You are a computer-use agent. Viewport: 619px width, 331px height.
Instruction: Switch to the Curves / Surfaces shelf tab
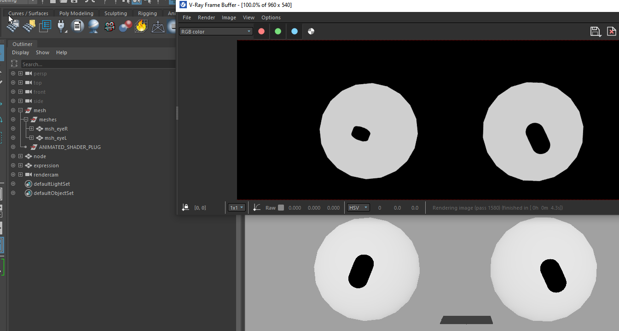pyautogui.click(x=28, y=13)
